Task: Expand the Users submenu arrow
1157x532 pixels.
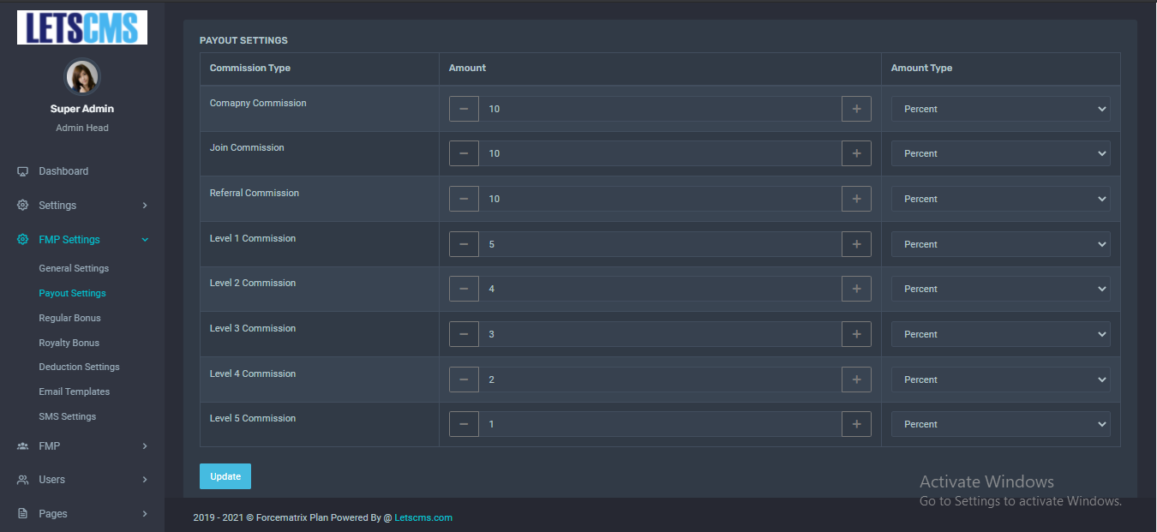Action: click(145, 480)
